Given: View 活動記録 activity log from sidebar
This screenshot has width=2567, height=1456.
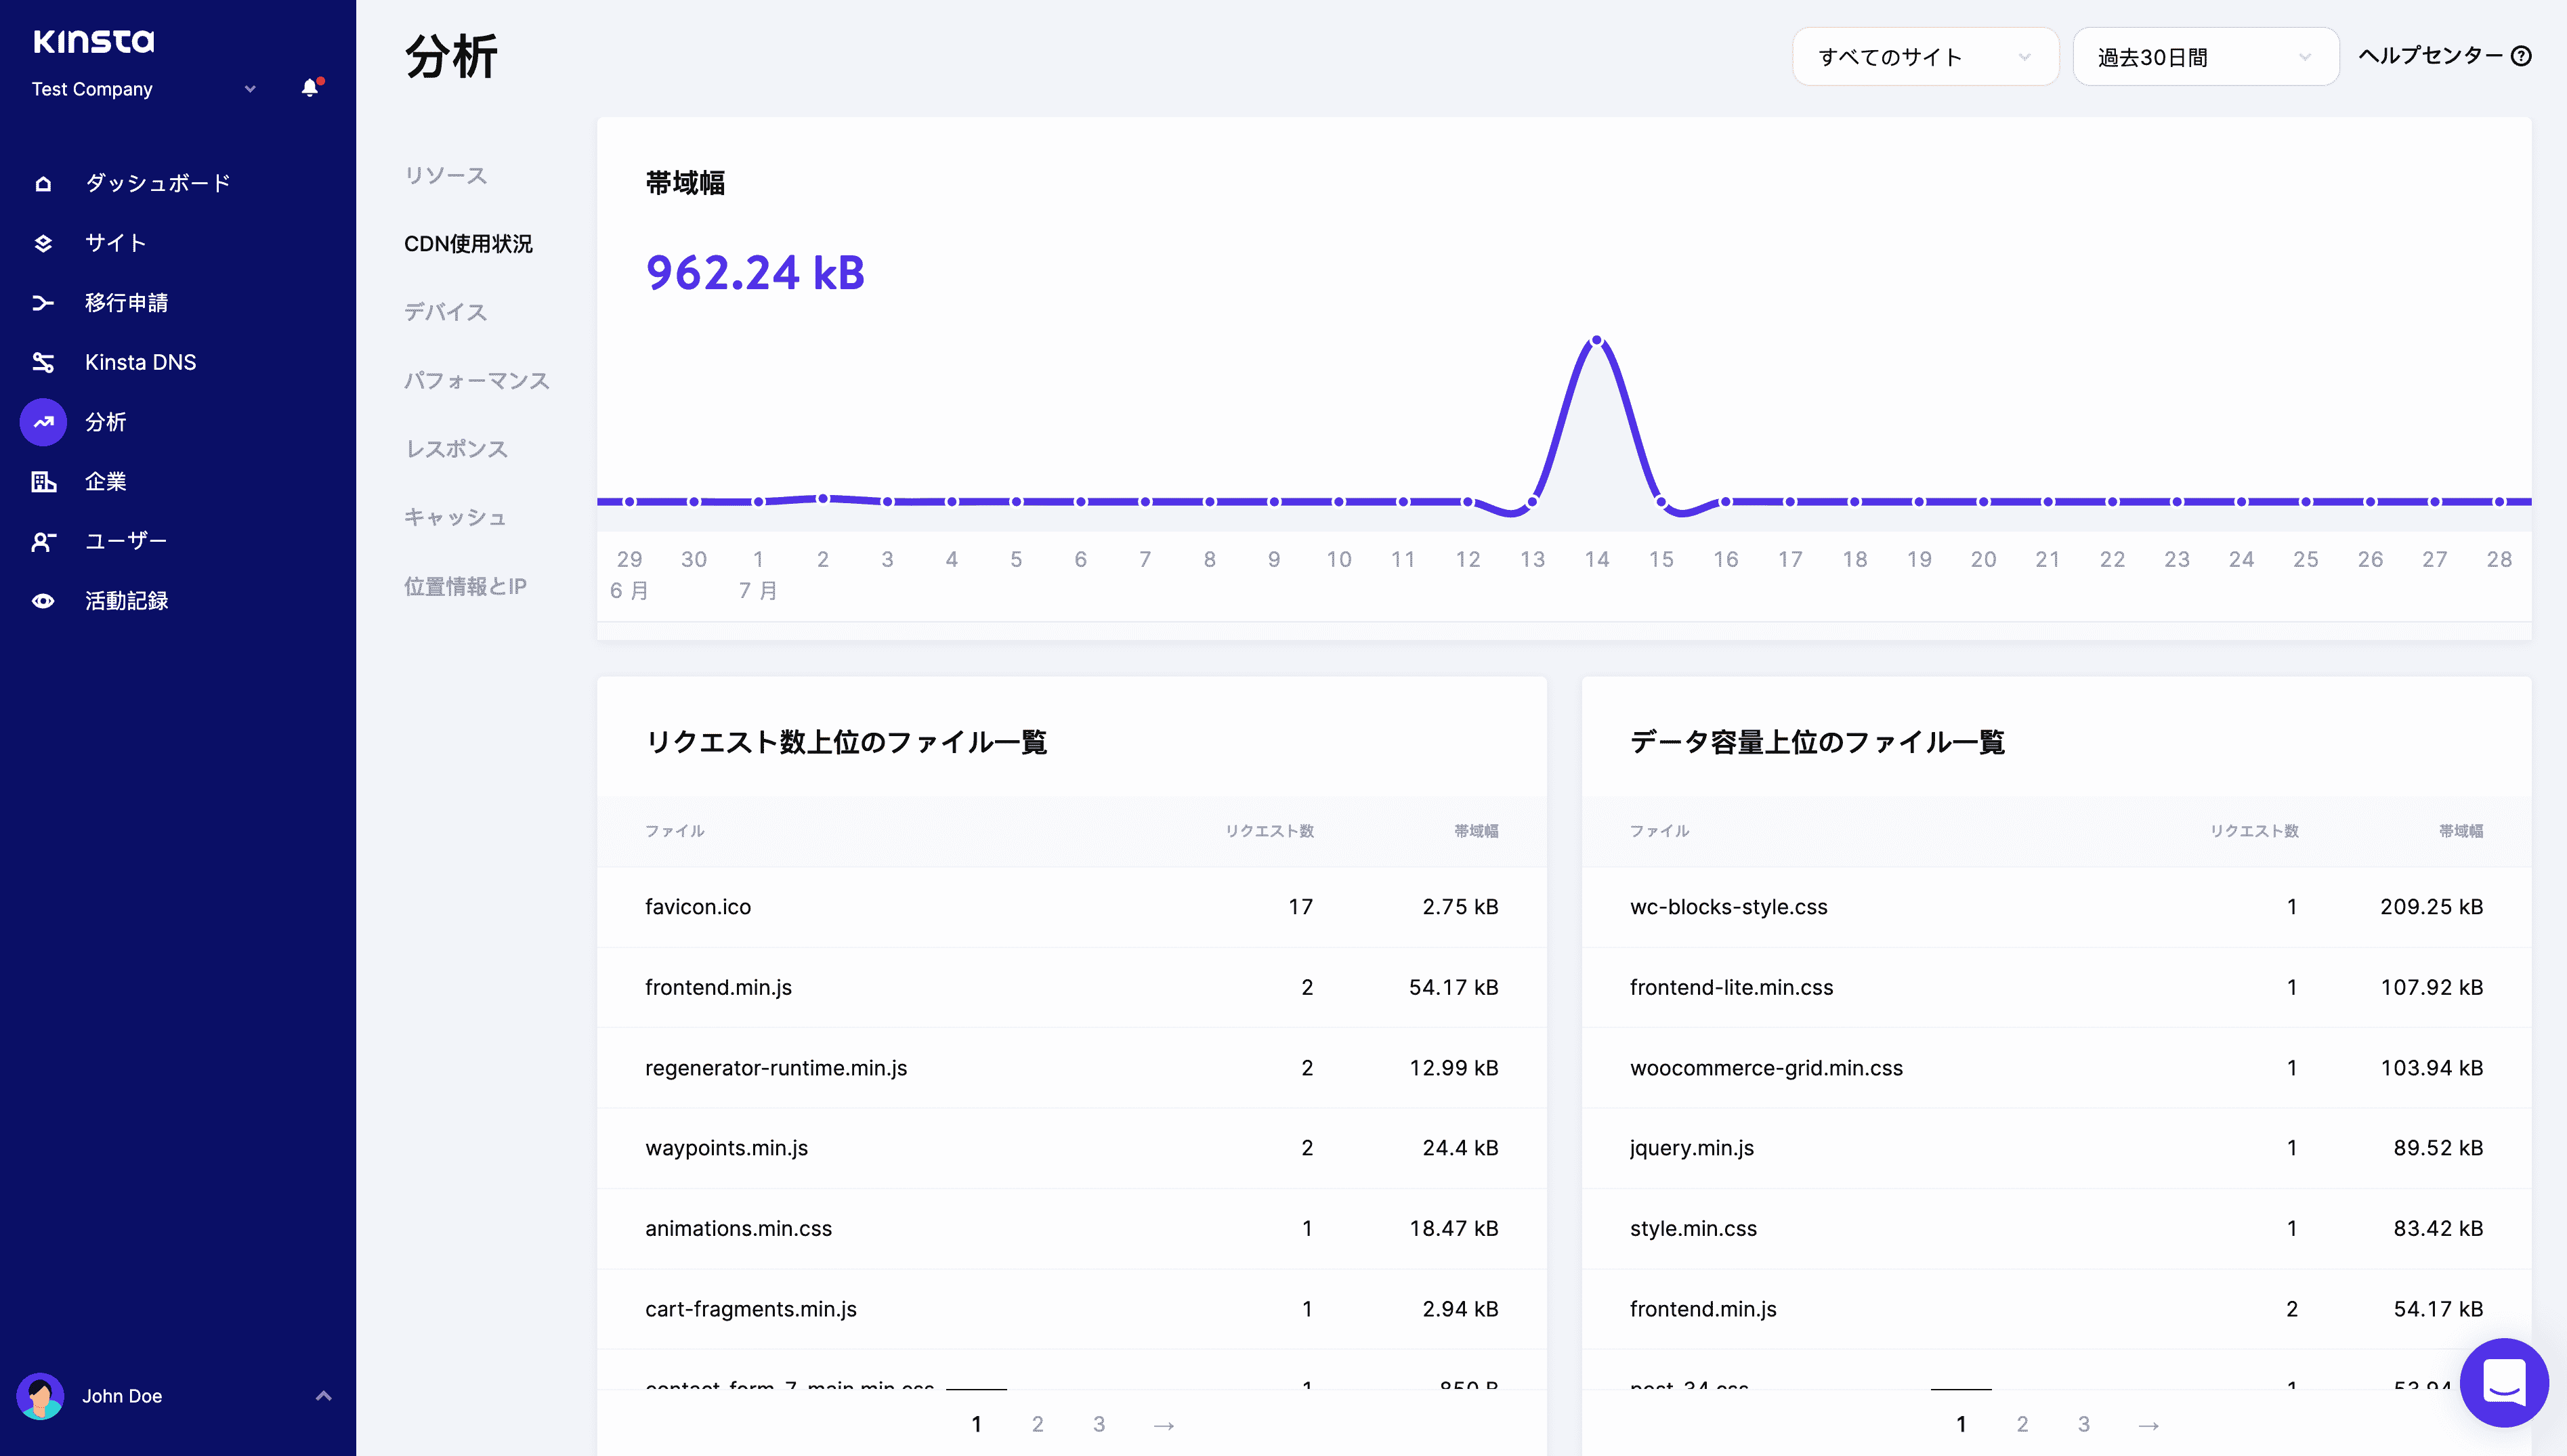Looking at the screenshot, I should (x=127, y=600).
